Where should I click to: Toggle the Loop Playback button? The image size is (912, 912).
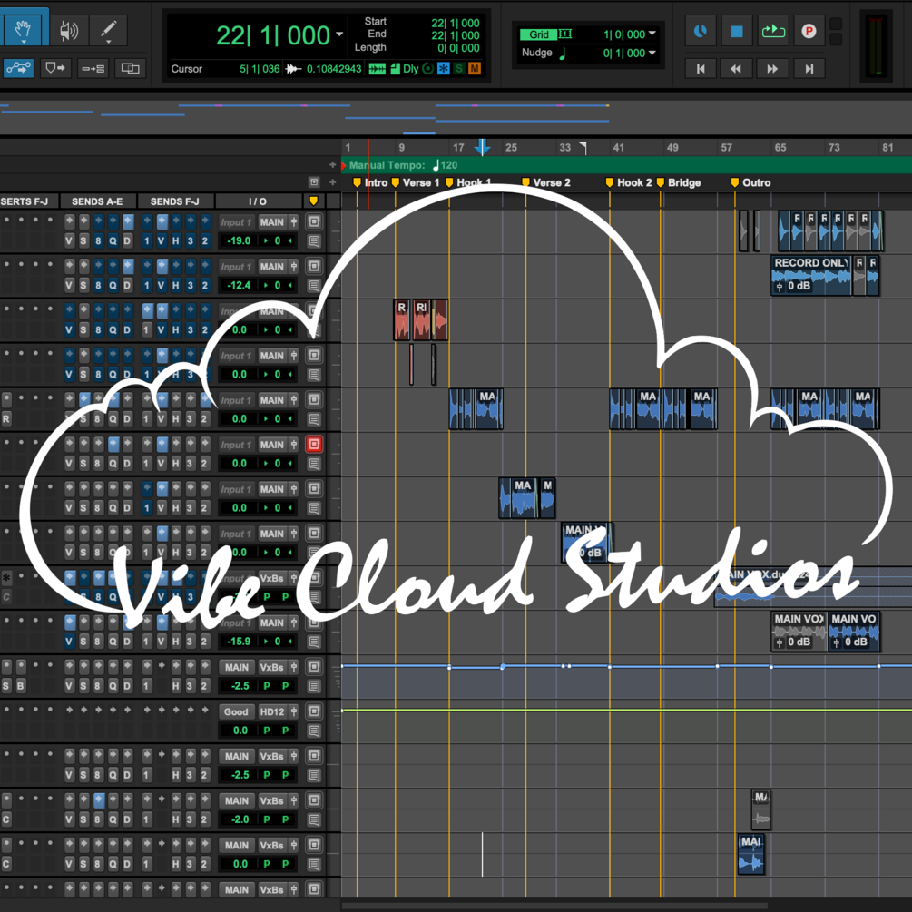coord(773,32)
